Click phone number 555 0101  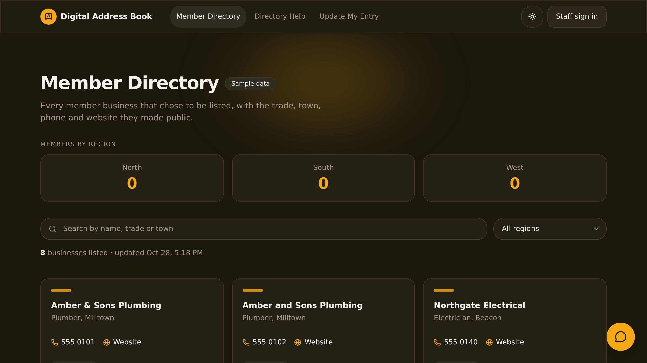click(x=78, y=342)
